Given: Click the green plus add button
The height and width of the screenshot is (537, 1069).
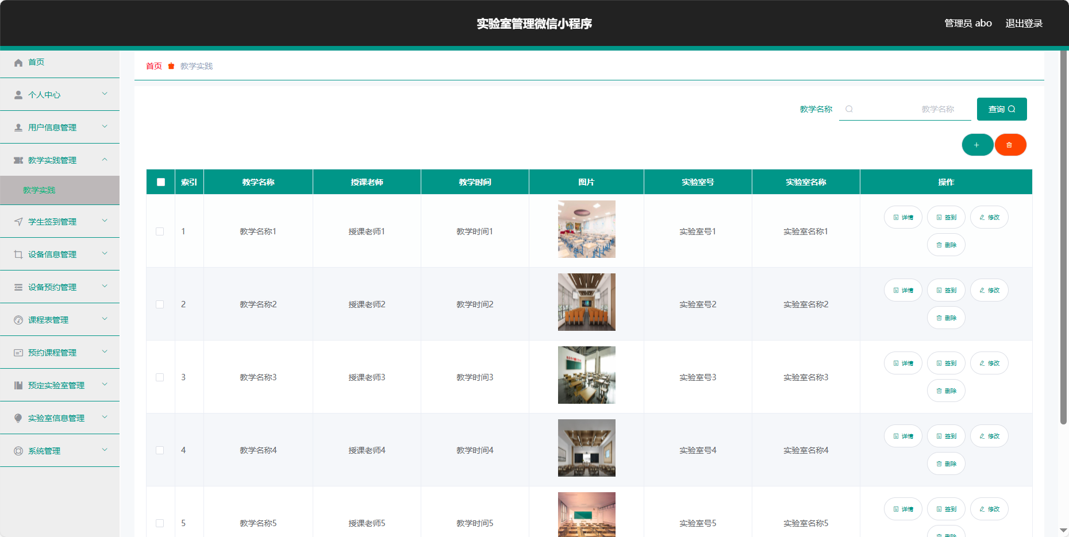Looking at the screenshot, I should (977, 145).
